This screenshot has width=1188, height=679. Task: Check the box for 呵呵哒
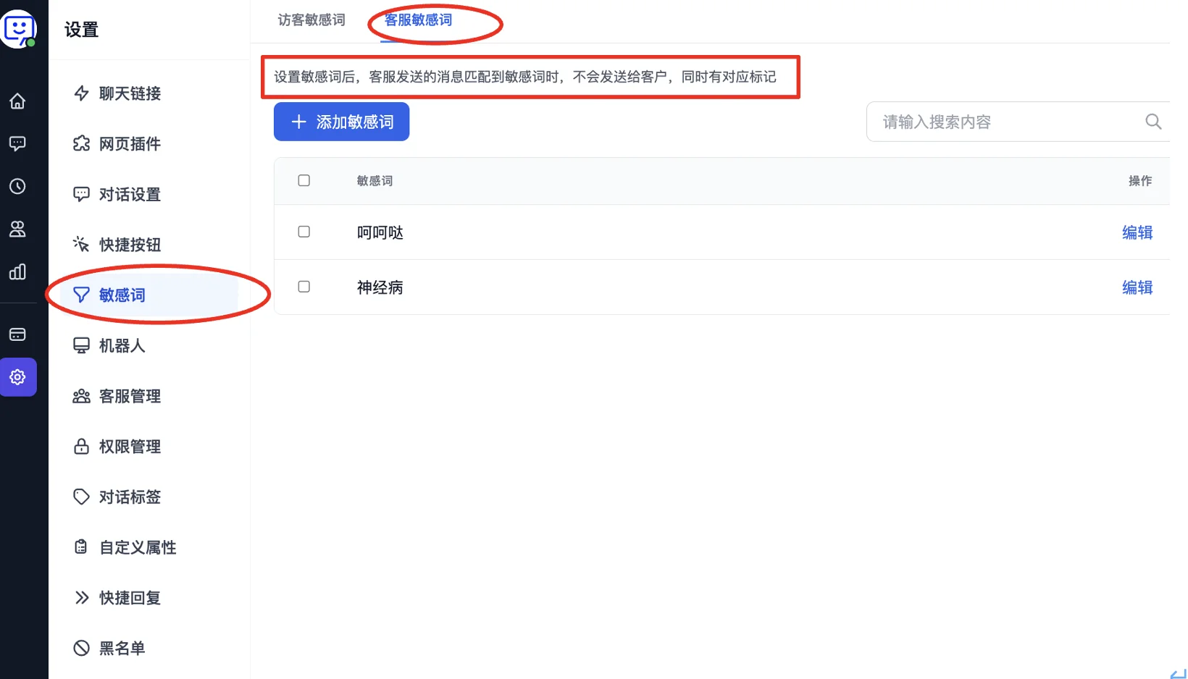point(304,232)
